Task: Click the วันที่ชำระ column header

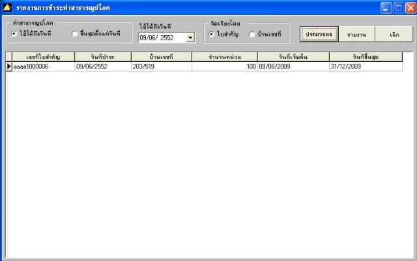Action: click(103, 57)
